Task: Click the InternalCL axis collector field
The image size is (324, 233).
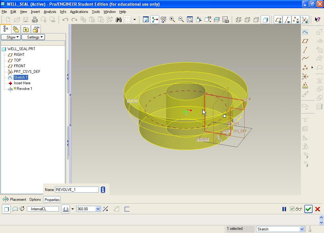Action: 43,209
